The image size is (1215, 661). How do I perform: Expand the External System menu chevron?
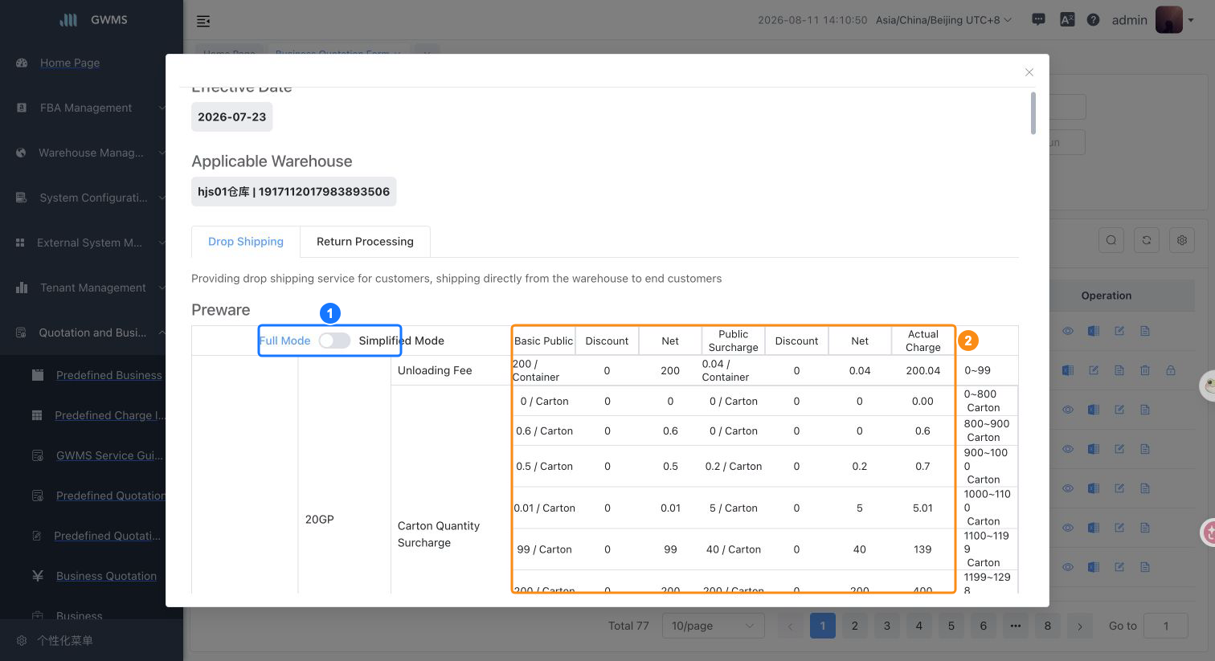(162, 243)
